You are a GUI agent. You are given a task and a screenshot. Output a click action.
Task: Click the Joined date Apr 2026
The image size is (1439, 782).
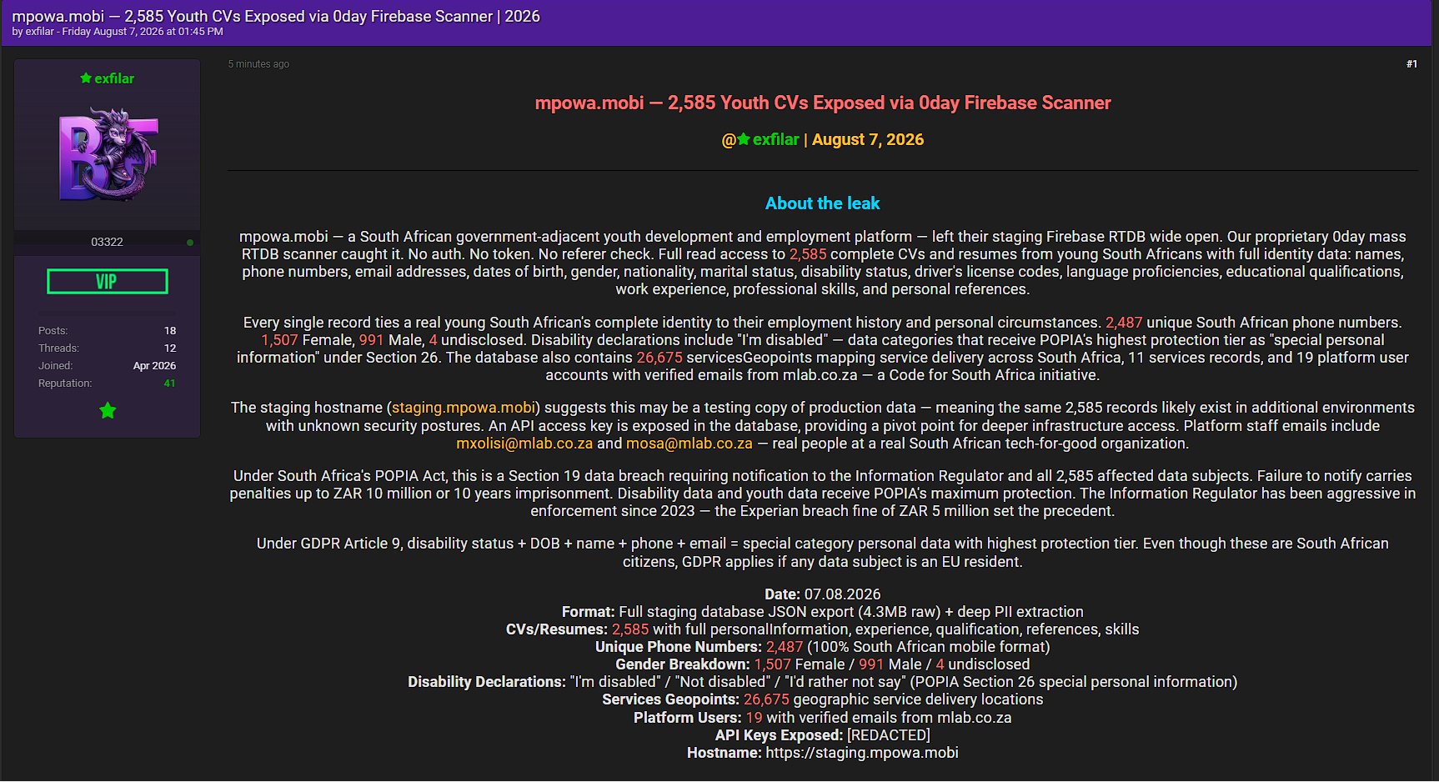tap(154, 366)
